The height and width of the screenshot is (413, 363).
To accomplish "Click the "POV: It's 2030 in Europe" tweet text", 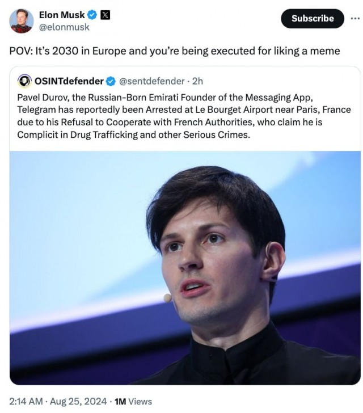I will pyautogui.click(x=175, y=51).
